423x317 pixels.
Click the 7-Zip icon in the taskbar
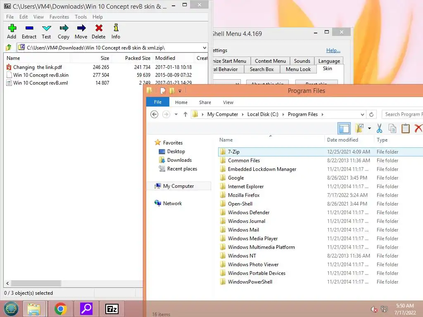point(112,309)
